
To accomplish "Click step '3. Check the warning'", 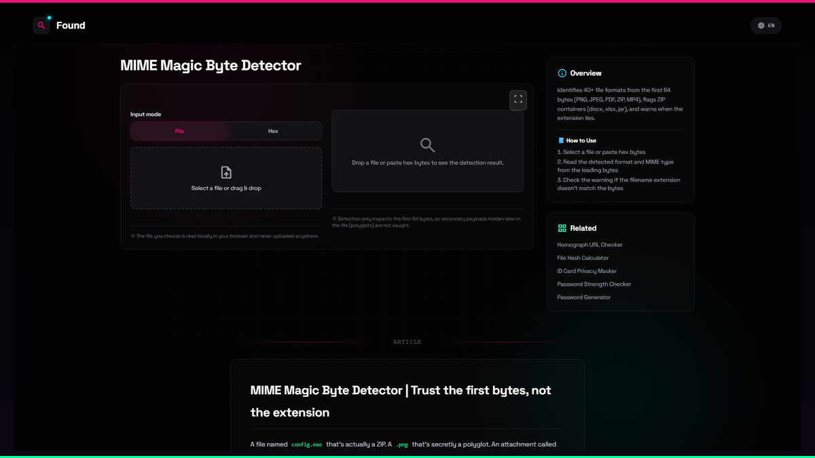I will [619, 184].
